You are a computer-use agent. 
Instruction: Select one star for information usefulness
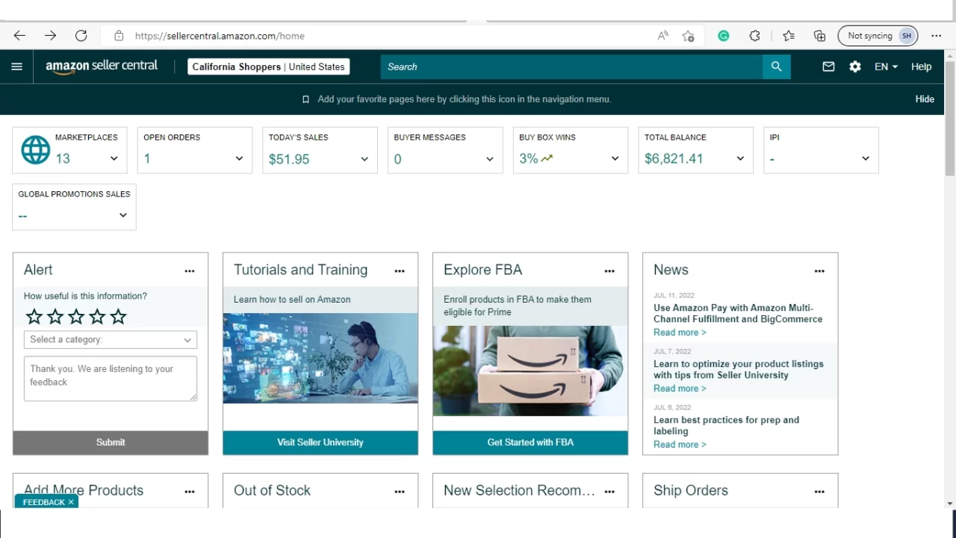pyautogui.click(x=34, y=316)
